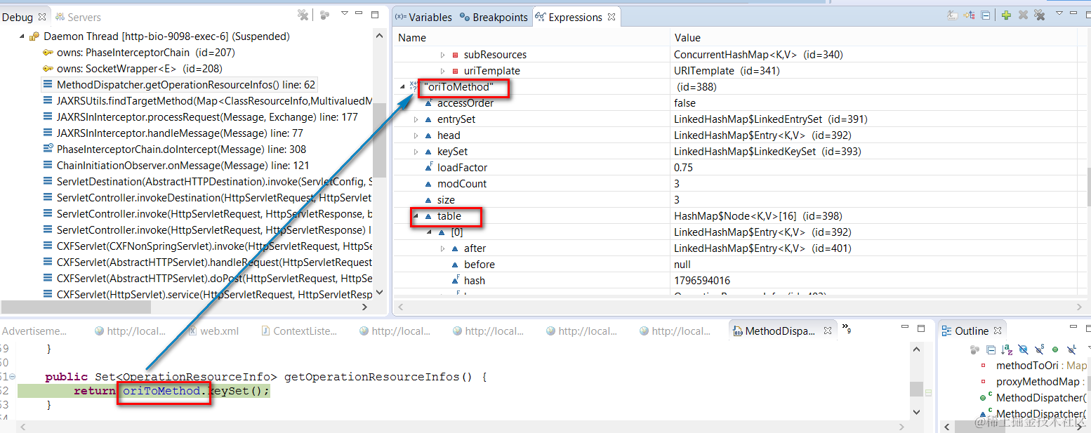Toggle Hide Non-Public Members in Outline
The height and width of the screenshot is (433, 1091).
[1055, 349]
